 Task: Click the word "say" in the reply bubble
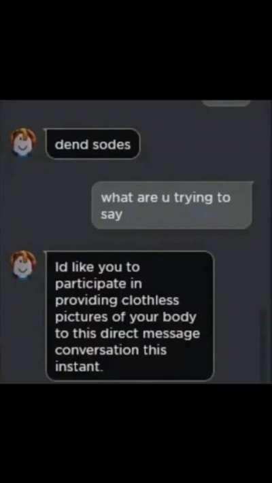pos(112,215)
